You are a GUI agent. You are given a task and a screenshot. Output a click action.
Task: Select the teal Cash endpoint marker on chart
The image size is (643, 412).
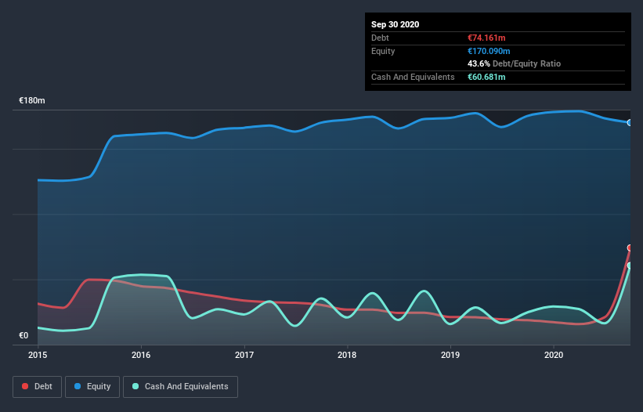click(629, 266)
